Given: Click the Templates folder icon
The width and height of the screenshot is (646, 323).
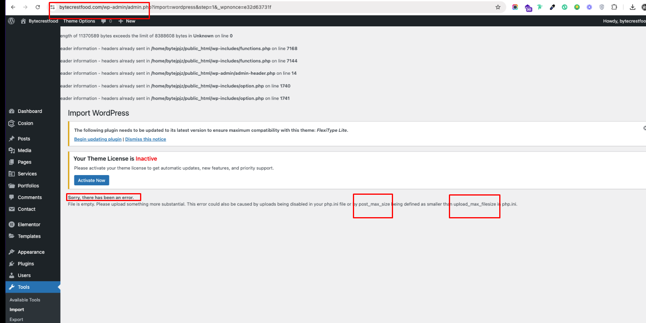Looking at the screenshot, I should pyautogui.click(x=12, y=236).
